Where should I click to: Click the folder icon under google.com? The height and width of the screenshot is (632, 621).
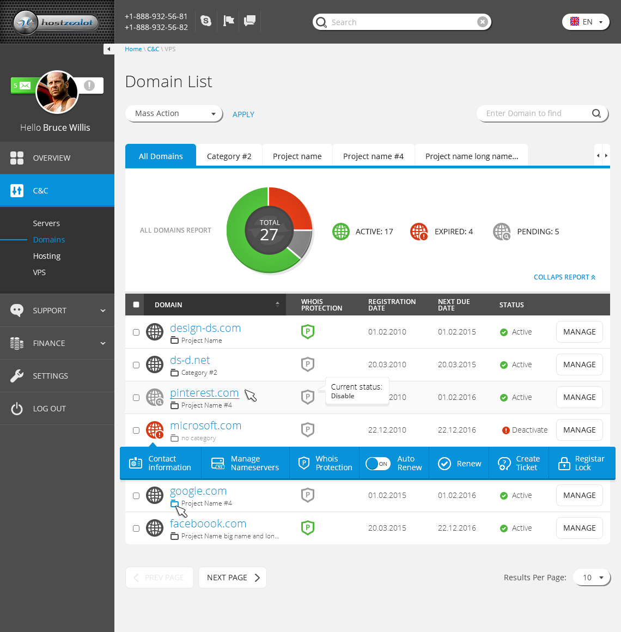pyautogui.click(x=174, y=503)
